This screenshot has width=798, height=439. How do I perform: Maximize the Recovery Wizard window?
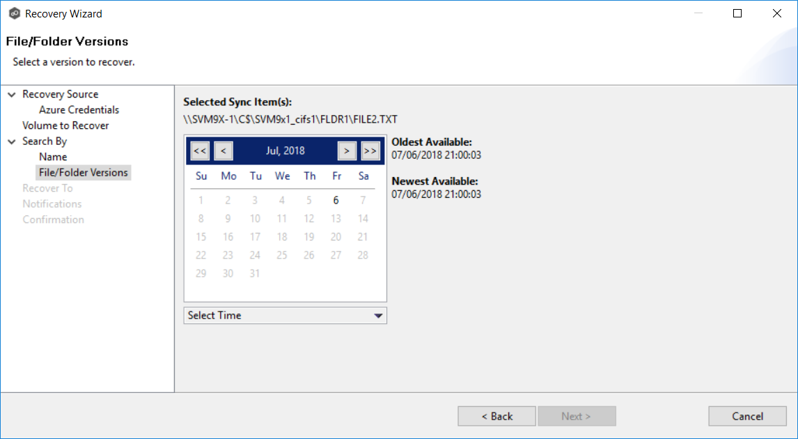[737, 13]
